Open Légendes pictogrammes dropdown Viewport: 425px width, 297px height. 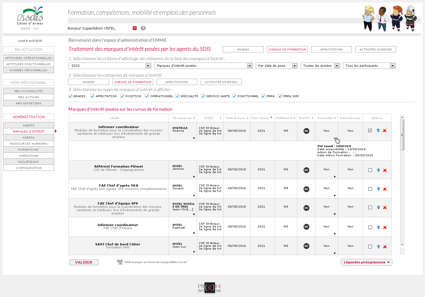point(366,262)
